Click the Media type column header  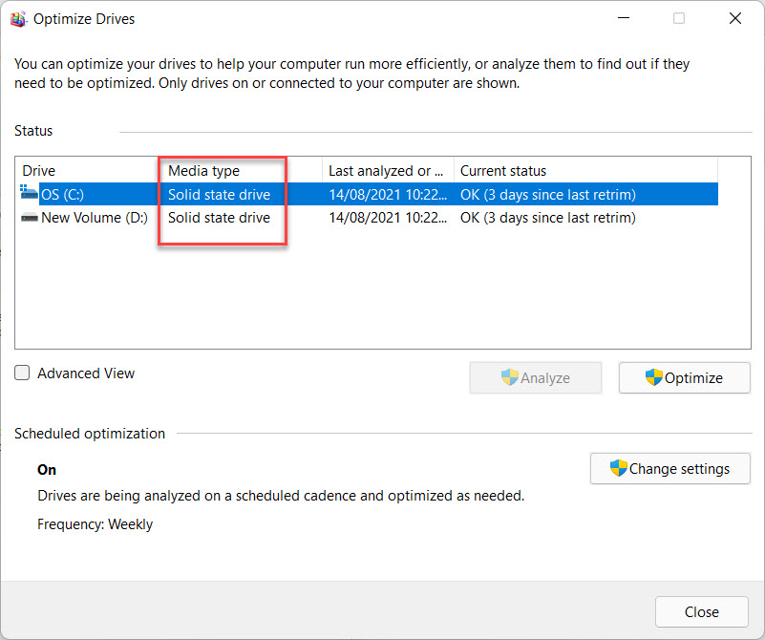pos(204,171)
